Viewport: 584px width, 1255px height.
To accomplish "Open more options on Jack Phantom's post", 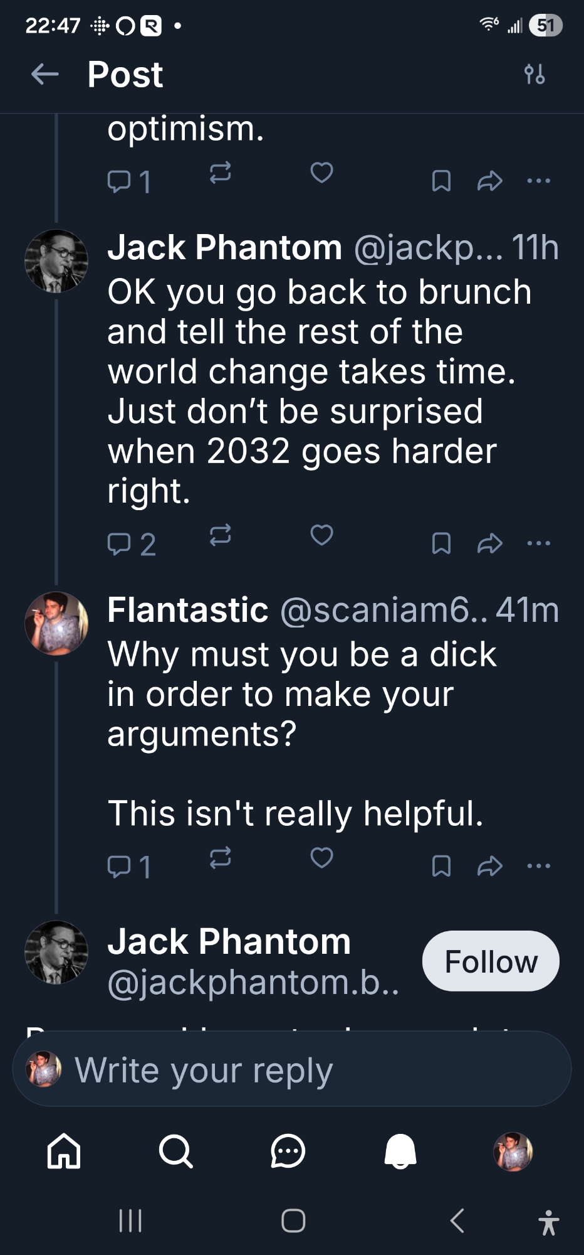I will [x=539, y=543].
